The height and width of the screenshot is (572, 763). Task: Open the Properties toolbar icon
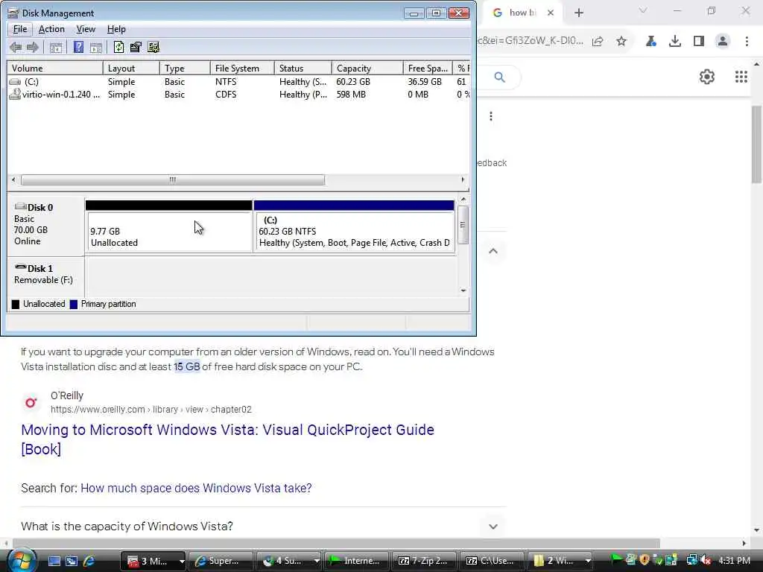pos(136,47)
